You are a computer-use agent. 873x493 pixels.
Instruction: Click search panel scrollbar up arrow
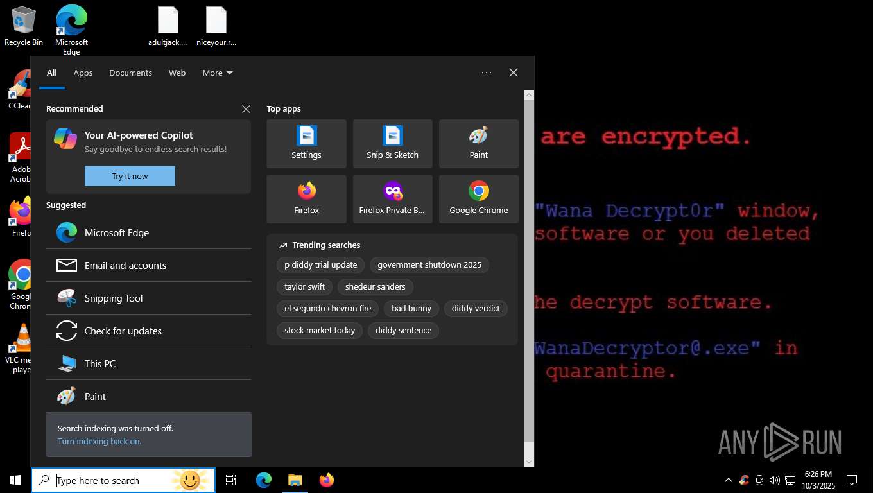click(529, 95)
